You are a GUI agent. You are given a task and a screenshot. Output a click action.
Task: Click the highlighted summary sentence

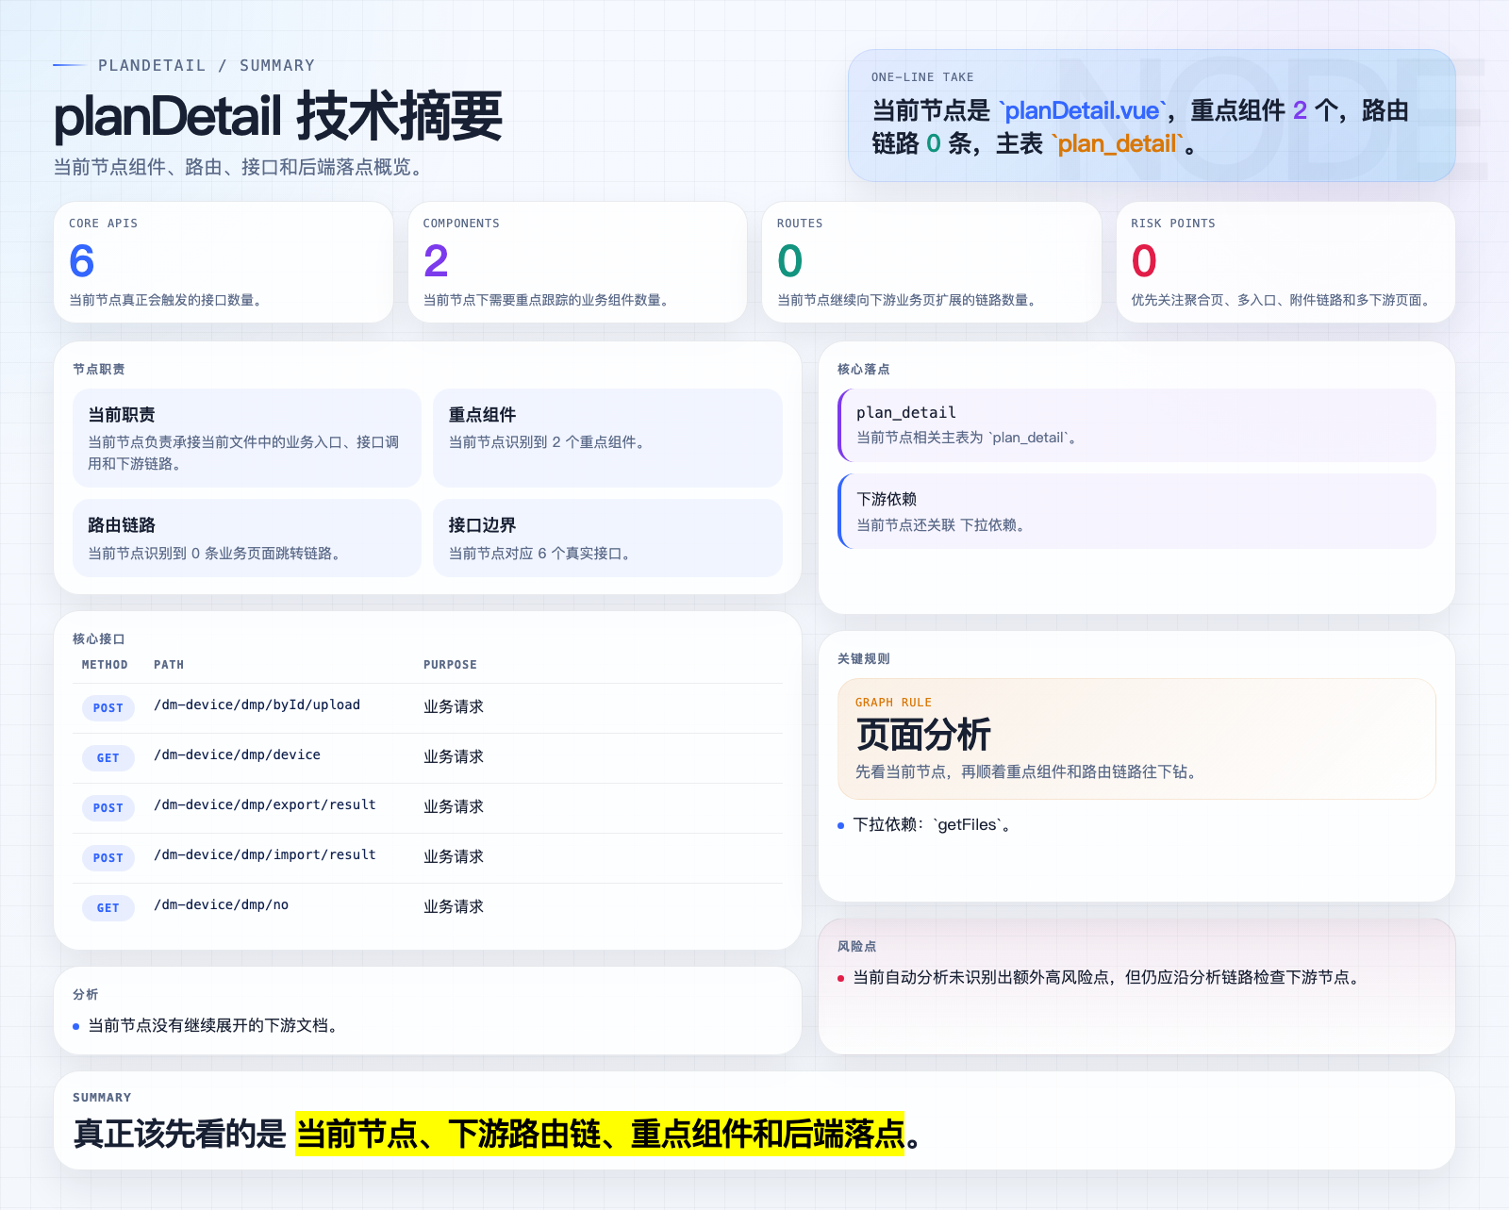[600, 1134]
